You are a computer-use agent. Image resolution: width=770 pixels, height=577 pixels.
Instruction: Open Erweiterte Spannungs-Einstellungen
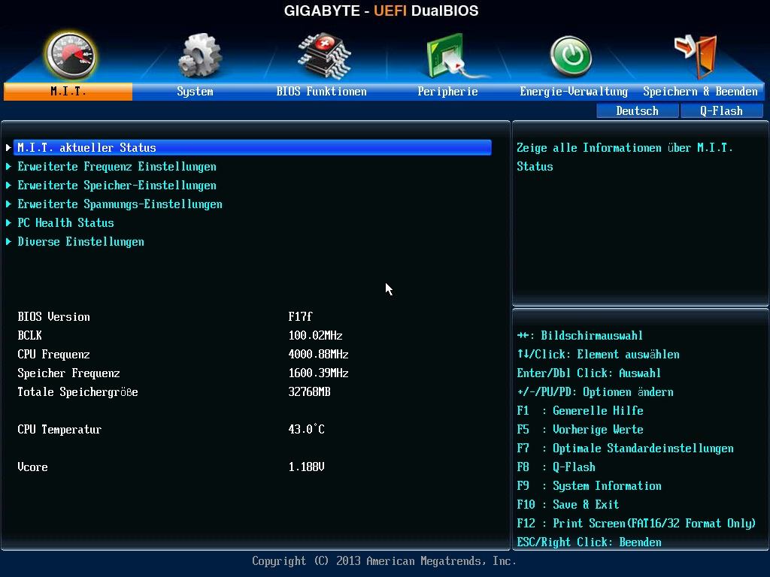pyautogui.click(x=120, y=204)
